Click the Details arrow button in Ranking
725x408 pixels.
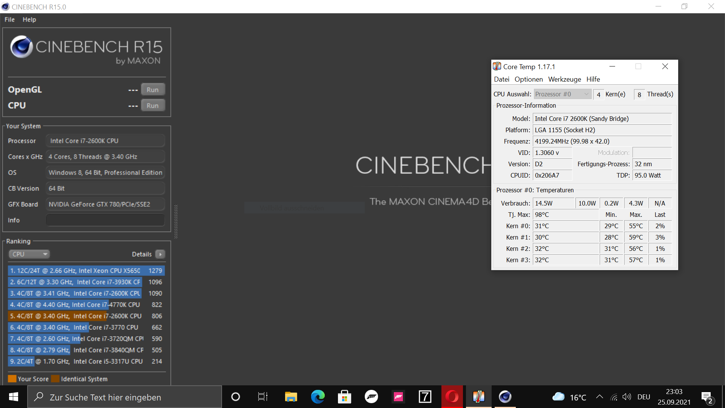point(160,254)
